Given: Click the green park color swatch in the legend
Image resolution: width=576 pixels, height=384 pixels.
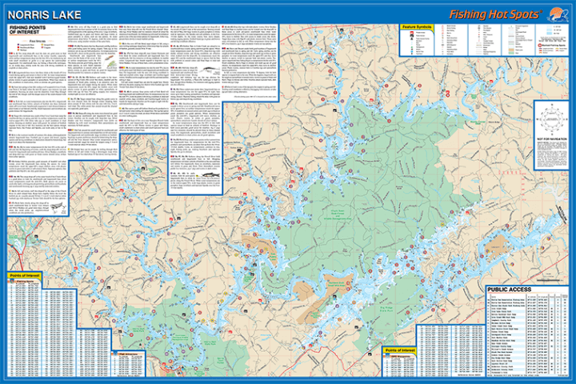Looking at the screenshot, I should coord(511,53).
